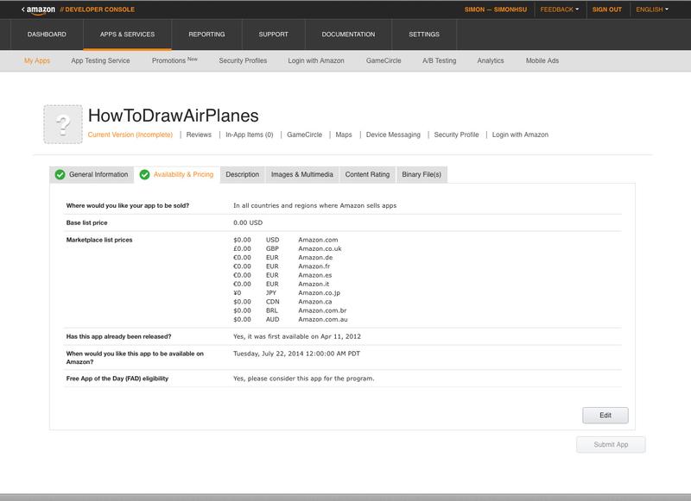Open the Support menu
This screenshot has height=501, width=691.
[273, 34]
